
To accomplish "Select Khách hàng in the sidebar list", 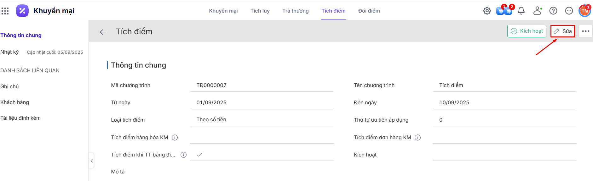I will pos(15,102).
